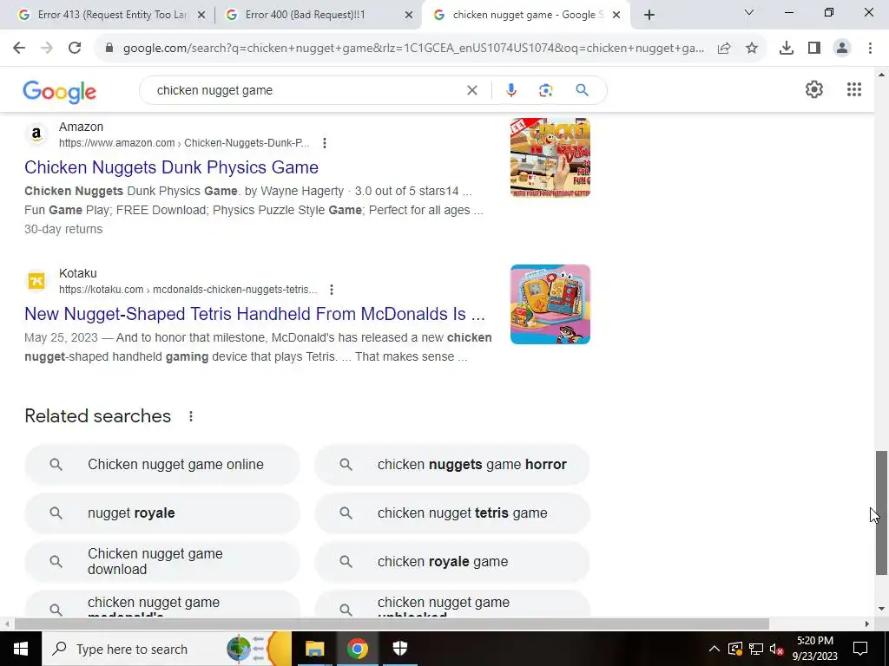
Task: Close the Error 400 tab
Action: pos(409,16)
